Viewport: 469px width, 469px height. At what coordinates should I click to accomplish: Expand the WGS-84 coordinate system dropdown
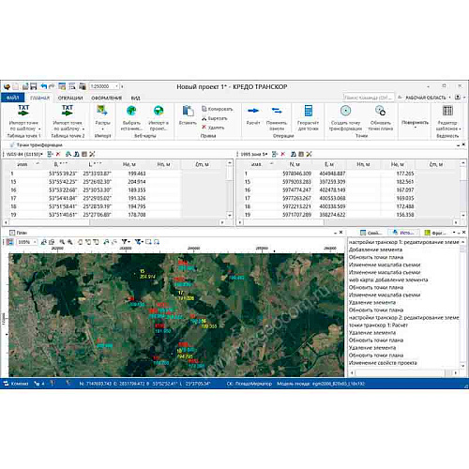coord(41,154)
